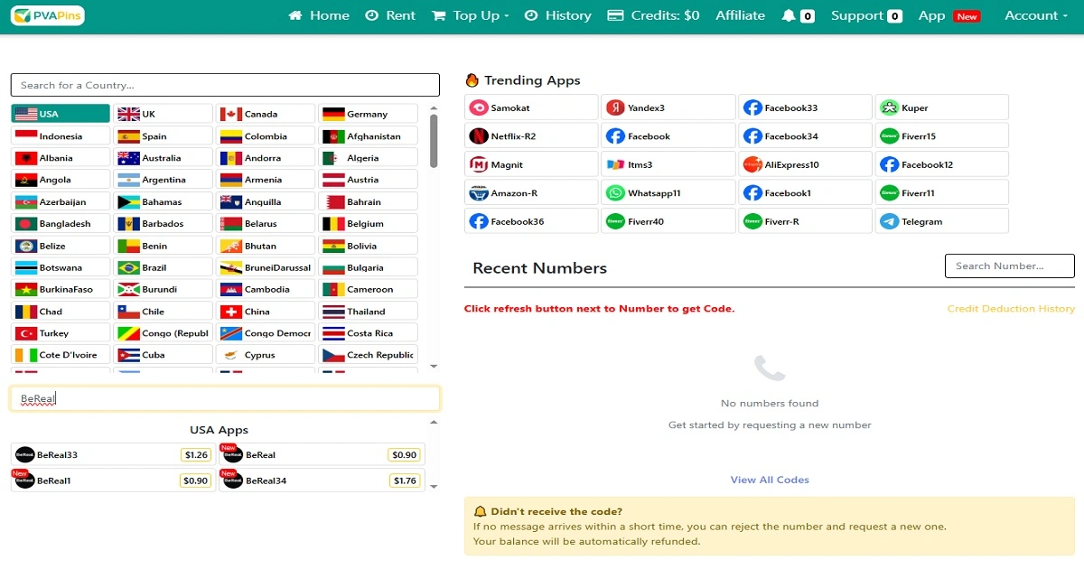Click the app search field containing BeReal
Viewport: 1084px width, 569px height.
tap(225, 398)
